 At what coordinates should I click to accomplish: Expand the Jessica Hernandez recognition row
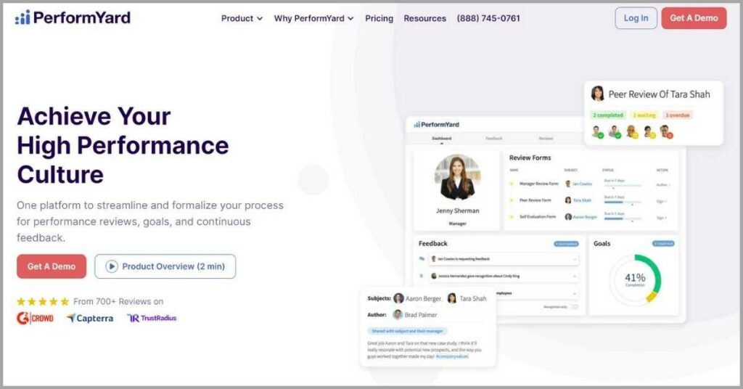(575, 276)
